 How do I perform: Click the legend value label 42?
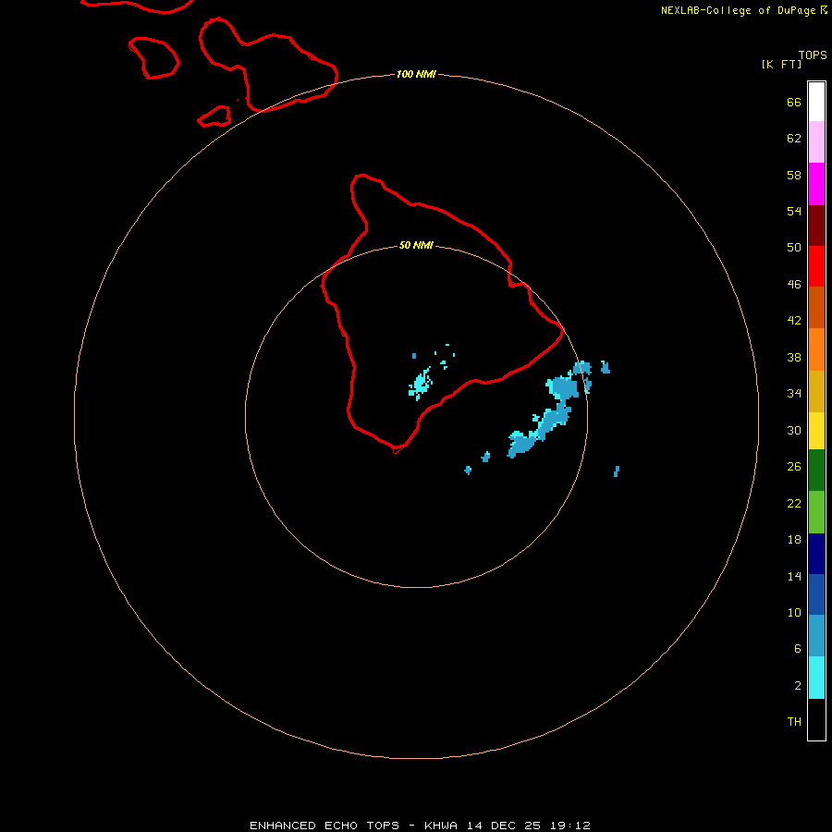794,320
